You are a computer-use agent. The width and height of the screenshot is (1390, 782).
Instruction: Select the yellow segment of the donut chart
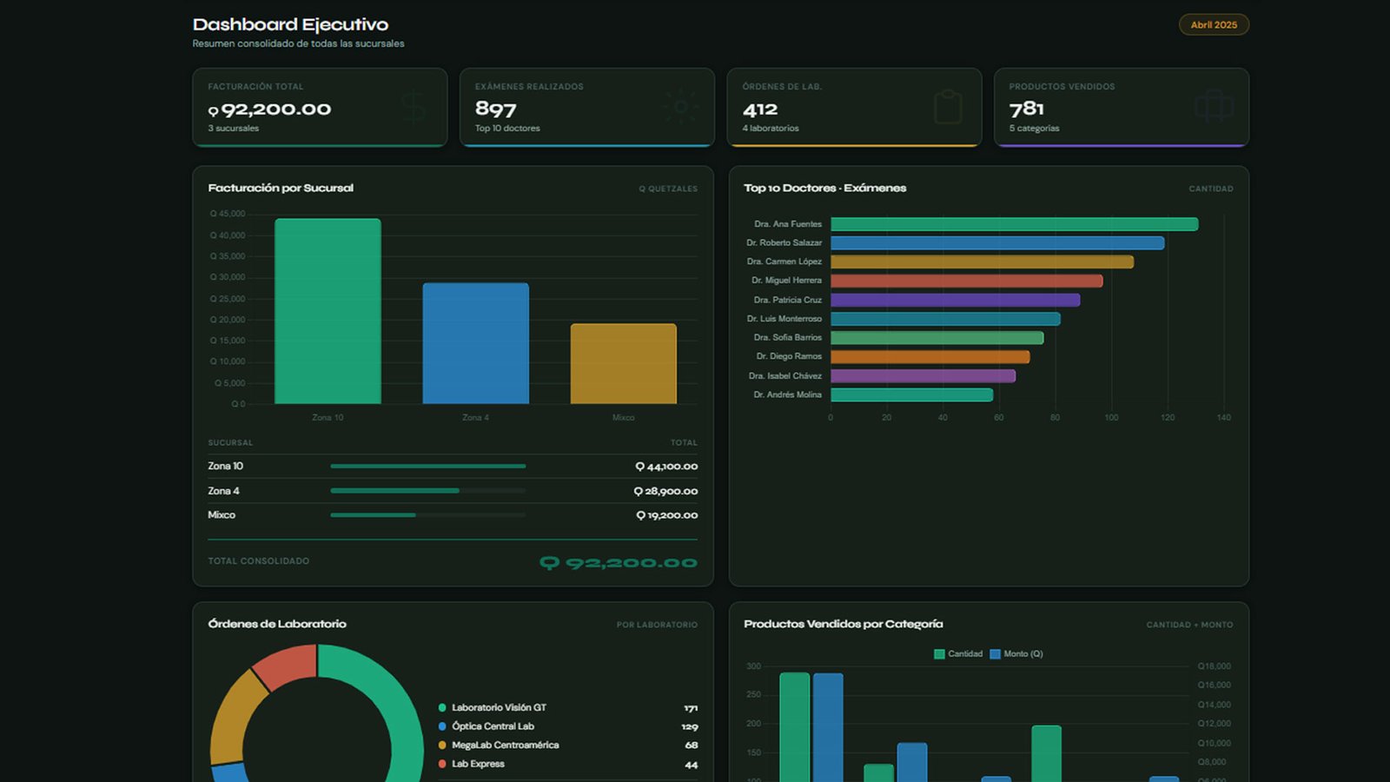tap(236, 717)
